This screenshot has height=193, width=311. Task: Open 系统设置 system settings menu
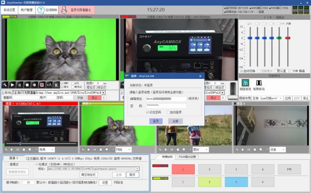click(9, 10)
